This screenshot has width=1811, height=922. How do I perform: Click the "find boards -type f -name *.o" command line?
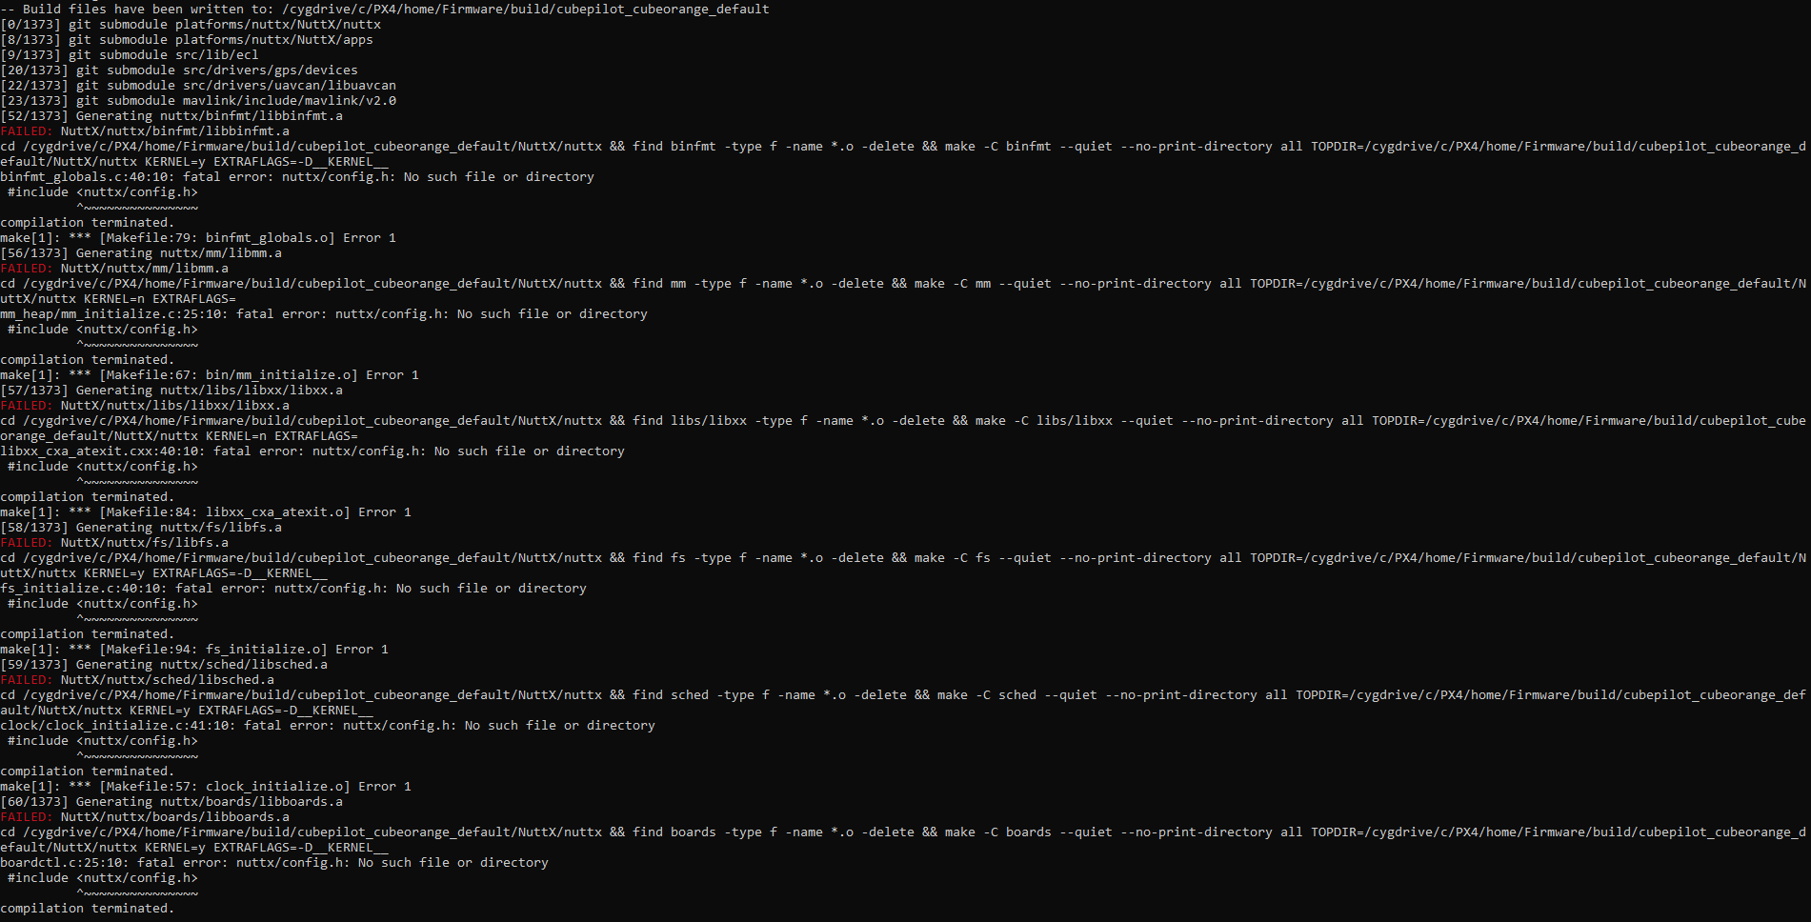pyautogui.click(x=903, y=832)
